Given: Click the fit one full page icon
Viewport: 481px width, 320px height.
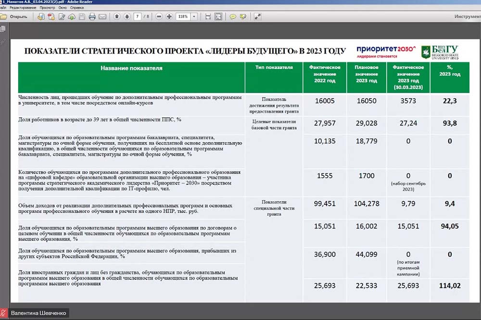Looking at the screenshot, I should [x=218, y=16].
